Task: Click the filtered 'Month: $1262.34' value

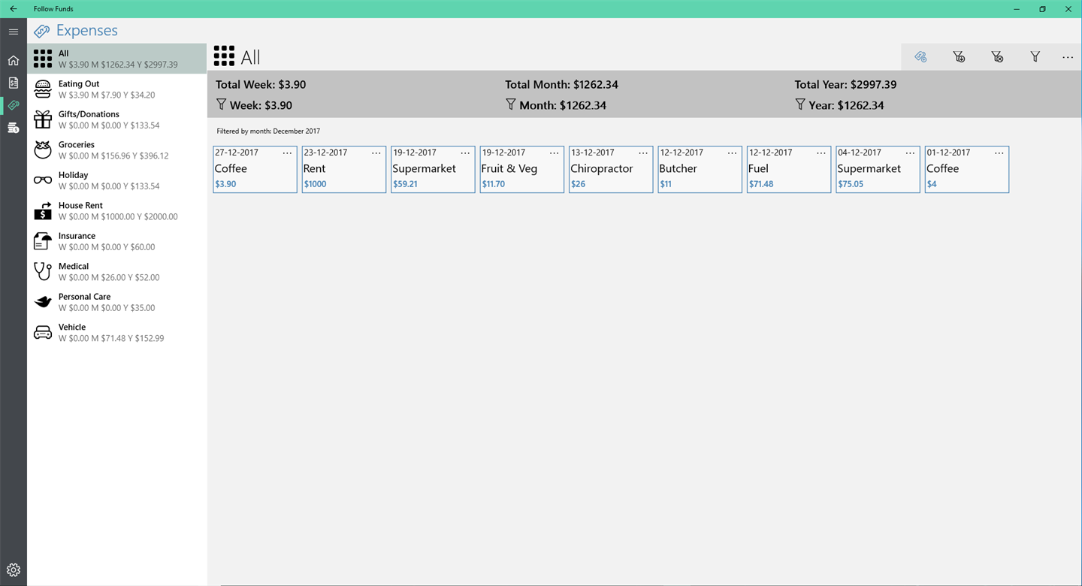Action: (x=563, y=105)
